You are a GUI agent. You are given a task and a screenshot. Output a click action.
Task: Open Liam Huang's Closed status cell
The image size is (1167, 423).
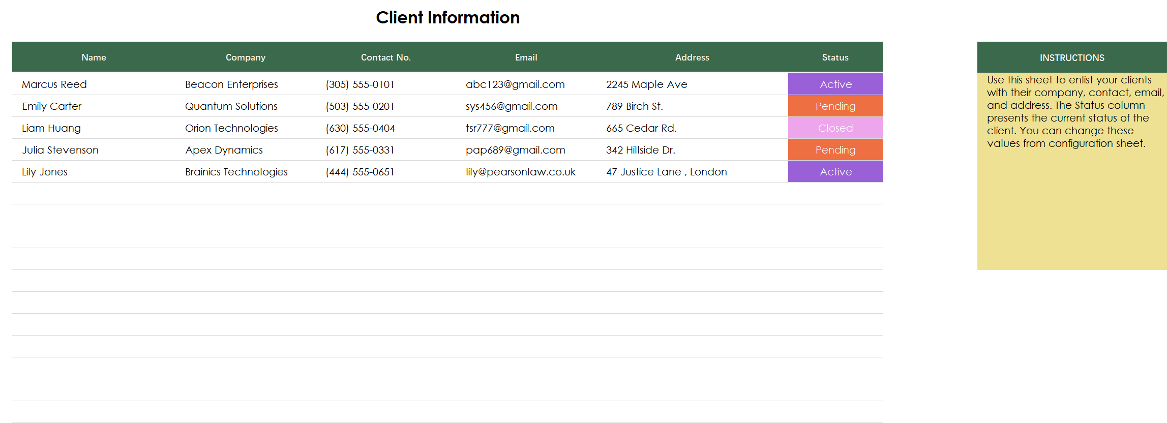(x=835, y=128)
